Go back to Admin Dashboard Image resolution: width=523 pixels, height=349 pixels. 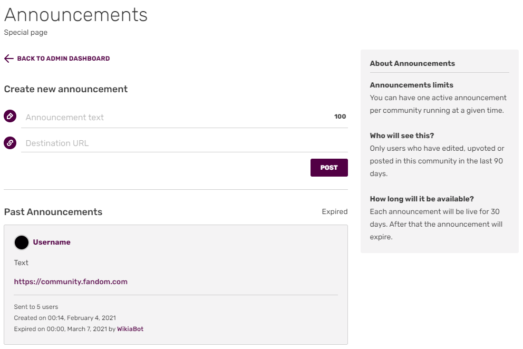click(x=63, y=59)
